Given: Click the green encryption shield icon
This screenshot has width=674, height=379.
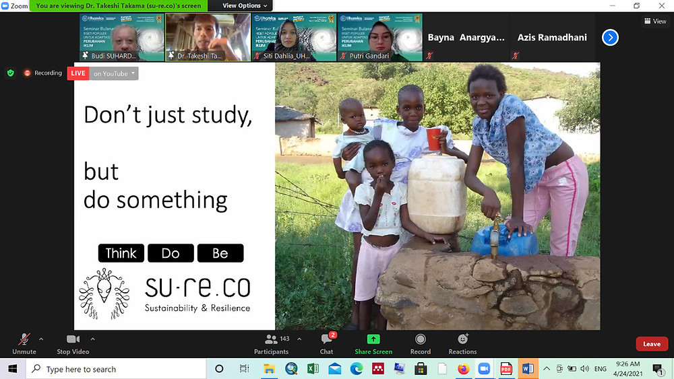Looking at the screenshot, I should 11,73.
